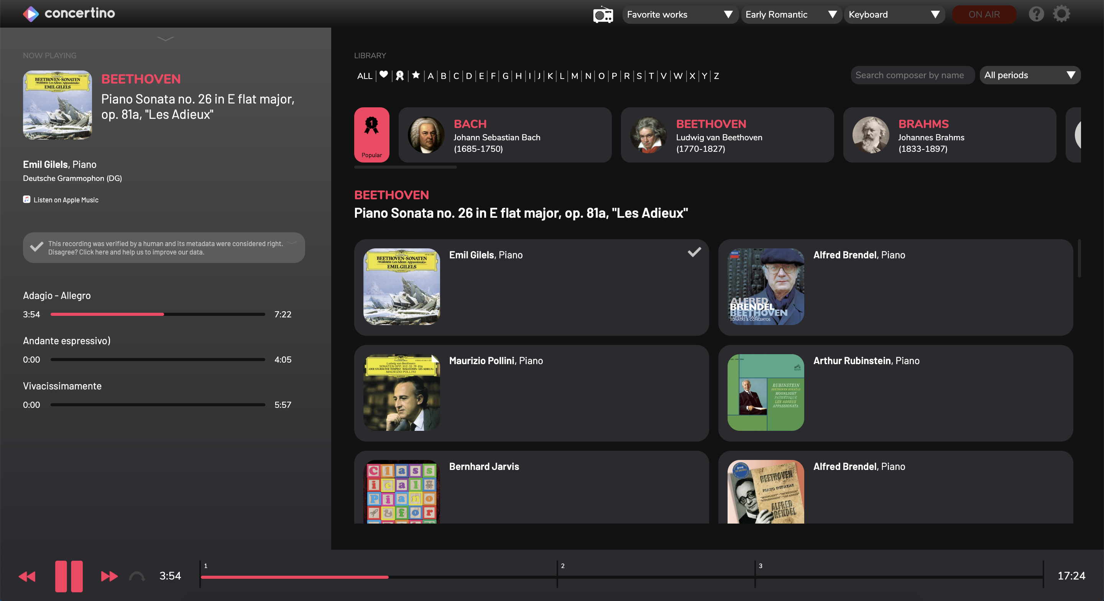This screenshot has height=601, width=1104.
Task: Filter composers by letter M
Action: click(575, 76)
